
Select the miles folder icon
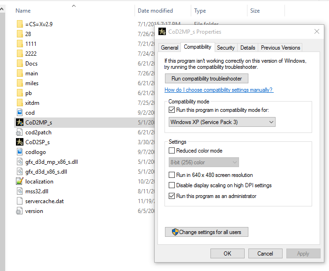point(20,83)
